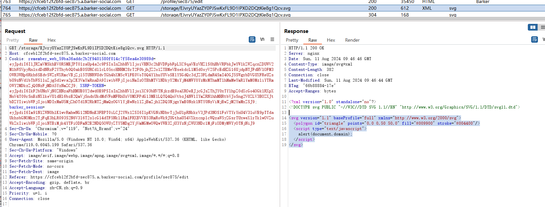Click the Sec-Fetch-Site same-origin line
This screenshot has width=545, height=207.
[41, 161]
